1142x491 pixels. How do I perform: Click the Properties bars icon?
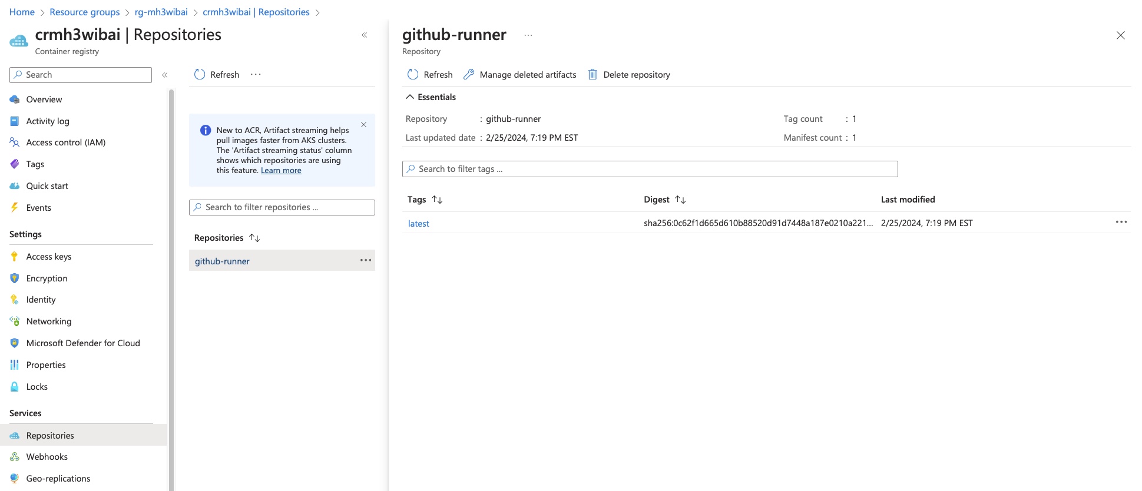click(15, 365)
